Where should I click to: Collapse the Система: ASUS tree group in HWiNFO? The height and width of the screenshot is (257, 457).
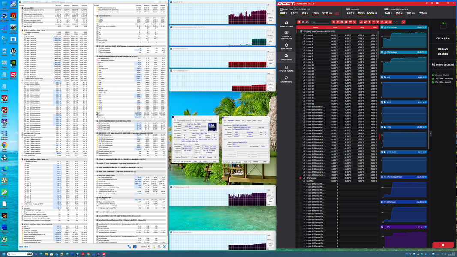point(21,8)
